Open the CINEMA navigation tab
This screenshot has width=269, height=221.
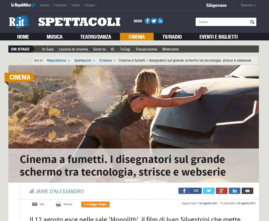[x=137, y=37]
